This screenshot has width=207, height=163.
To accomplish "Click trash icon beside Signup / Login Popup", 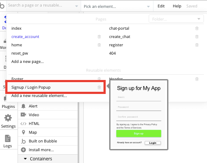I will coord(99,87).
